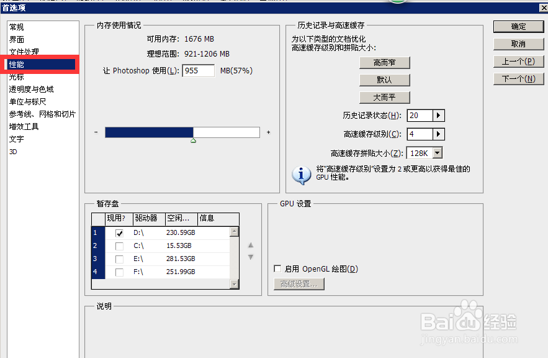This screenshot has width=548, height=358.
Task: Move scratch disk up with the up arrow
Action: click(x=251, y=245)
